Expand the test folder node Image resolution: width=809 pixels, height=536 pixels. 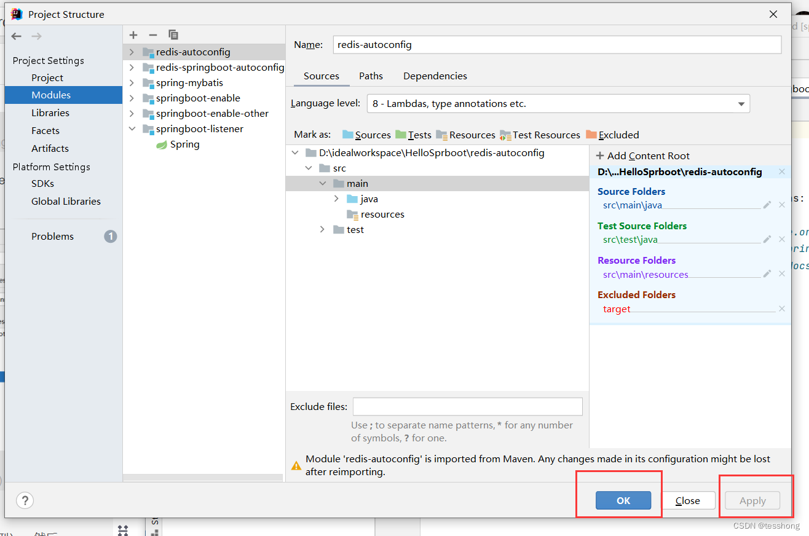pyautogui.click(x=322, y=229)
